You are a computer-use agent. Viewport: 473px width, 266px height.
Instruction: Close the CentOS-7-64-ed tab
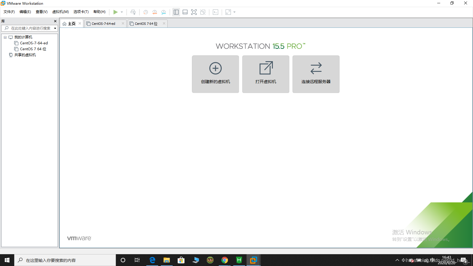(x=123, y=23)
